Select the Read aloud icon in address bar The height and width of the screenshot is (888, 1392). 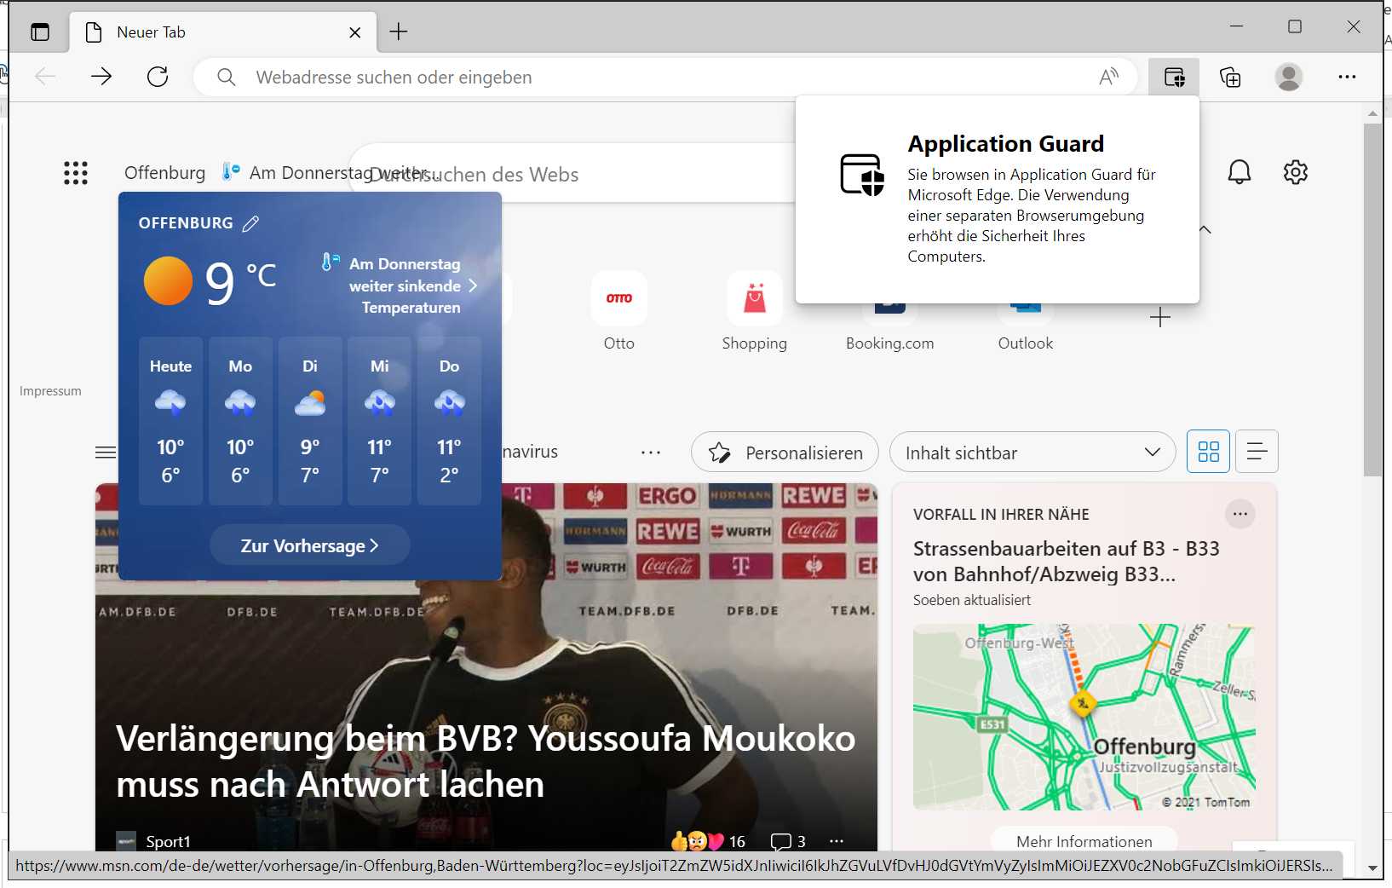tap(1108, 76)
